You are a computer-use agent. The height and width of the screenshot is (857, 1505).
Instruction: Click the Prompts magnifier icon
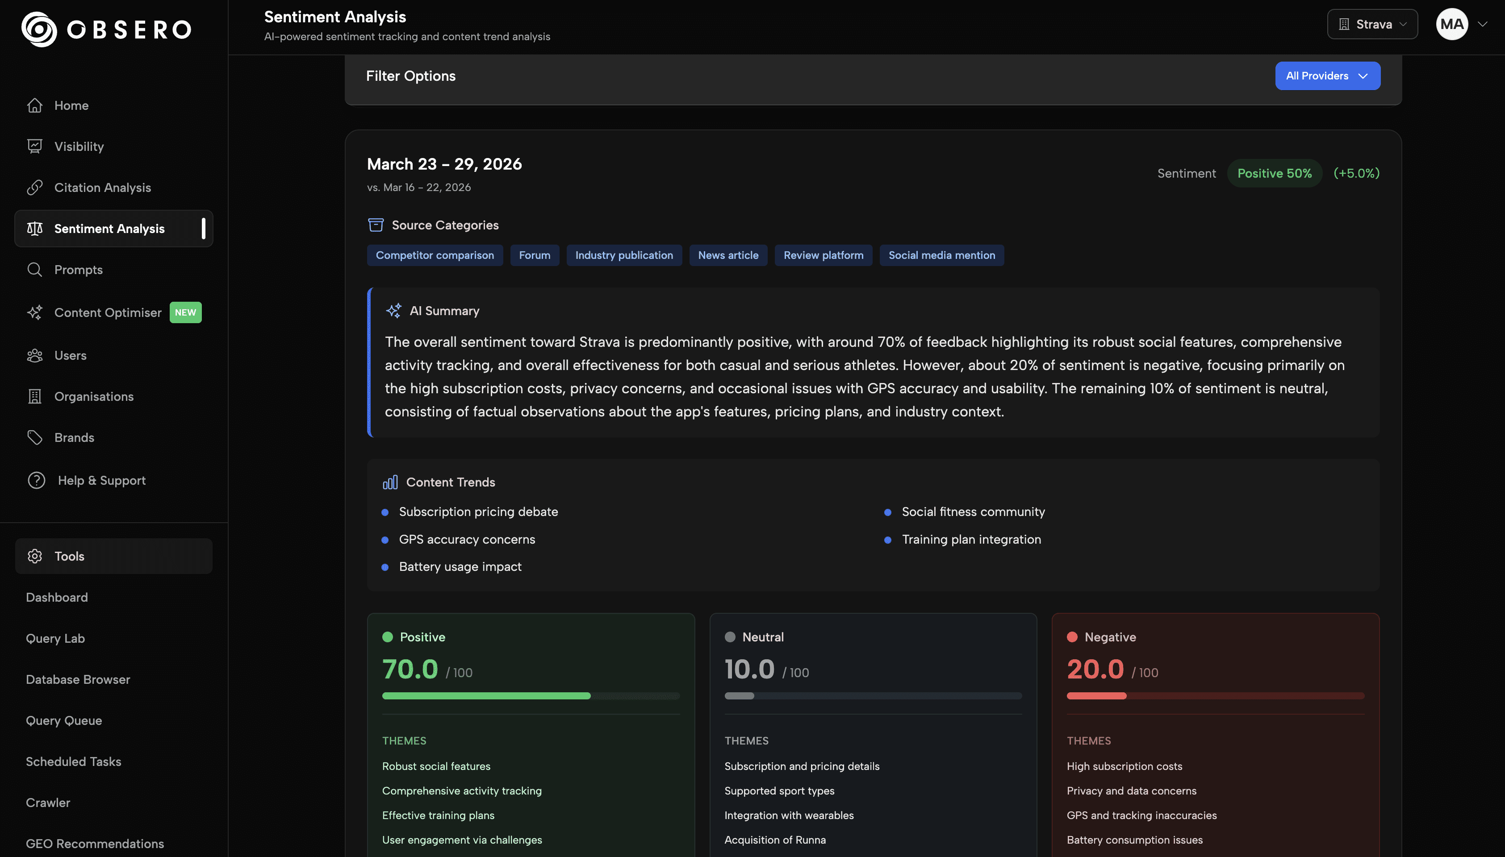coord(35,270)
